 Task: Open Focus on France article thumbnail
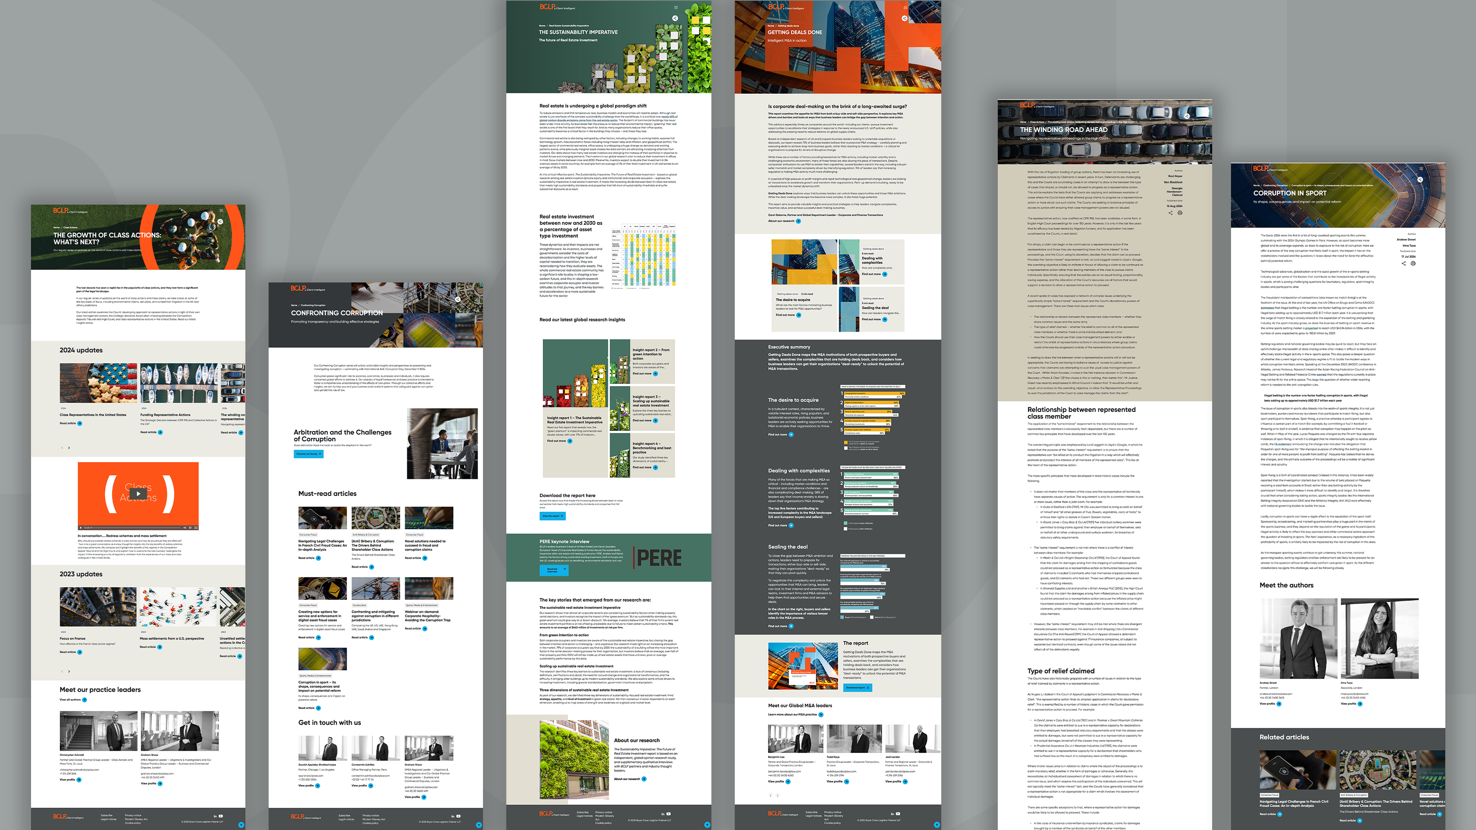point(98,607)
